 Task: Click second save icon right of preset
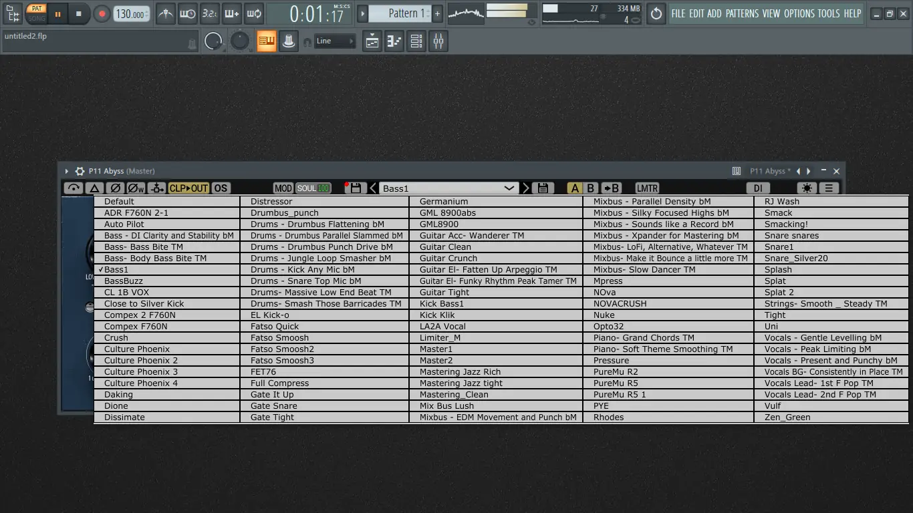point(543,188)
